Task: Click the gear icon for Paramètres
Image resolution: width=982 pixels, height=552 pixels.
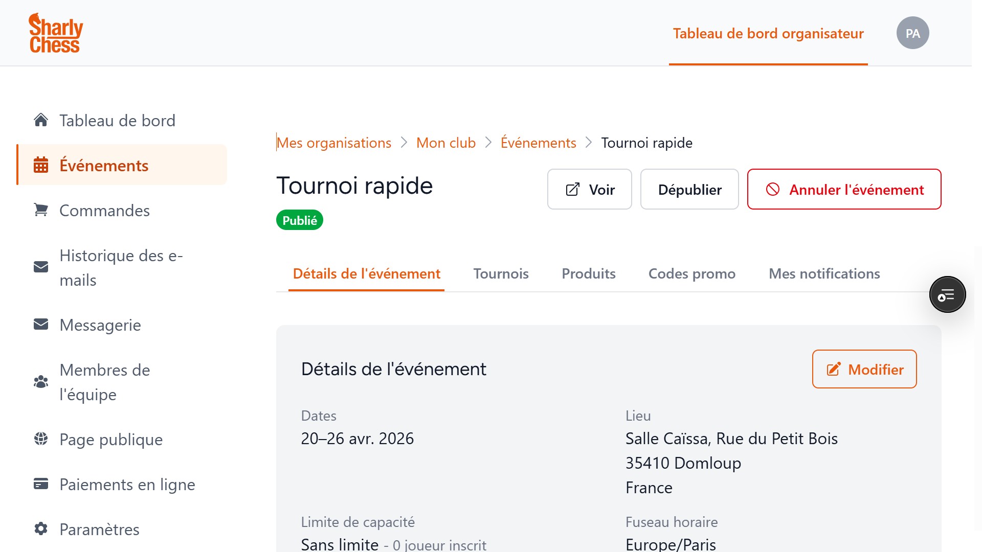Action: (x=41, y=529)
